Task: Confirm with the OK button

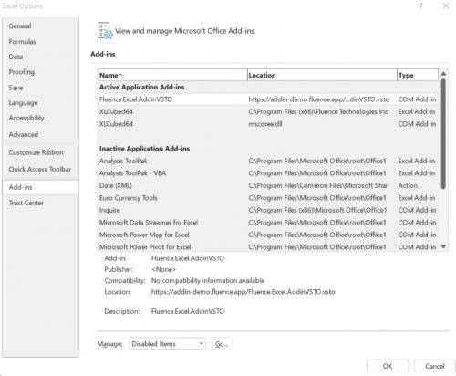Action: pos(388,366)
